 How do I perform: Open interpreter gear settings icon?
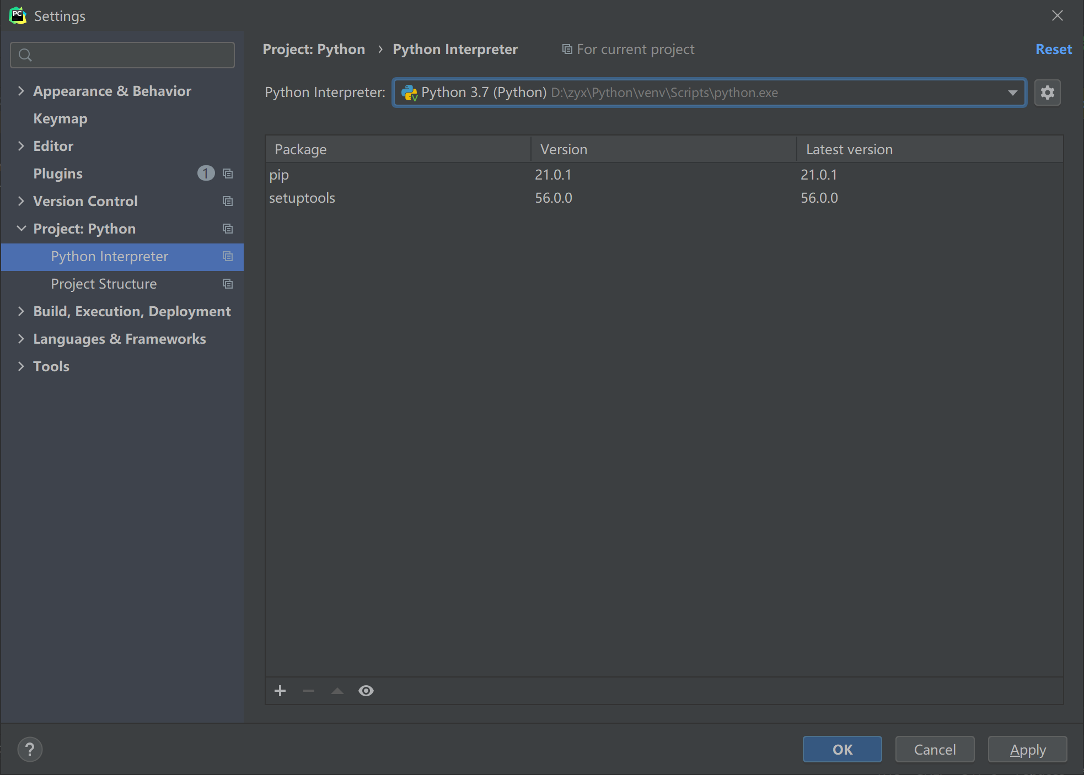click(1047, 93)
